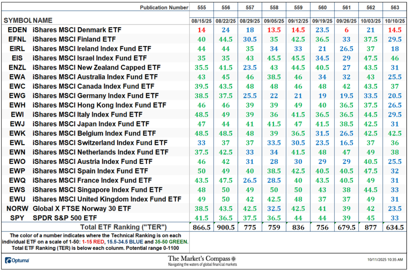The height and width of the screenshot is (270, 408).
Task: Click the 15.5-34.5 BLUE legend text
Action: coord(125,242)
